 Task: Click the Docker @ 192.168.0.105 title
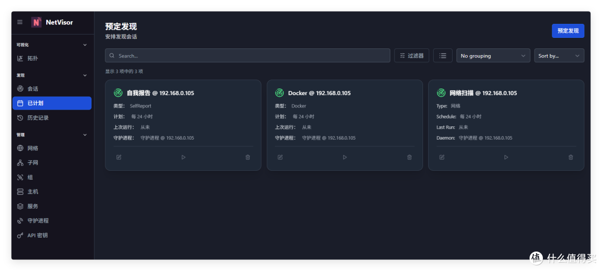click(x=319, y=93)
